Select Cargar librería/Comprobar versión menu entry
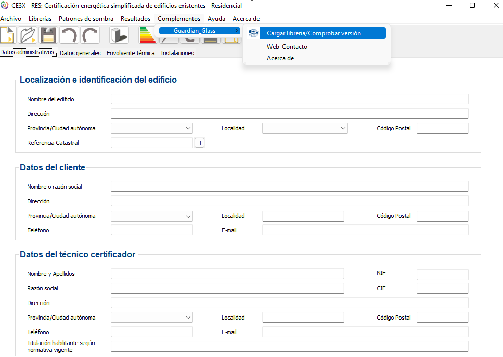The width and height of the screenshot is (503, 357). tap(314, 33)
